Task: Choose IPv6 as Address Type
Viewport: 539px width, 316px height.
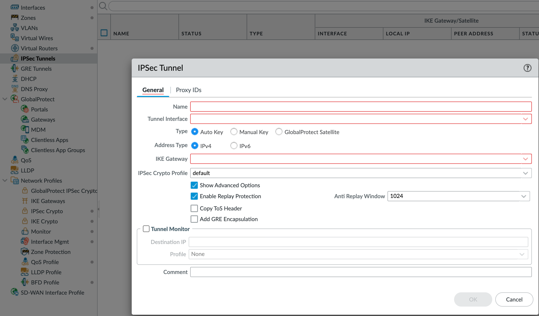Action: click(x=234, y=146)
